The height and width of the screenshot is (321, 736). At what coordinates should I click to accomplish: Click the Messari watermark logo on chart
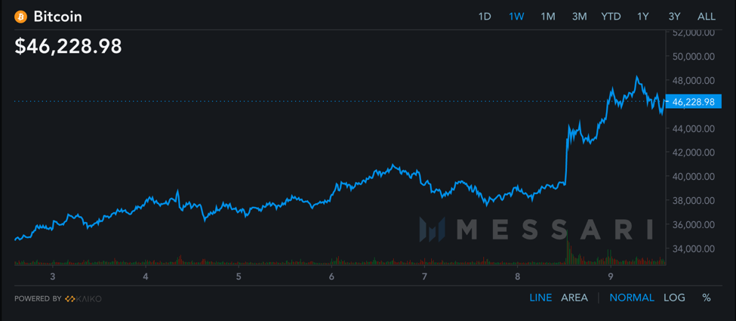536,229
